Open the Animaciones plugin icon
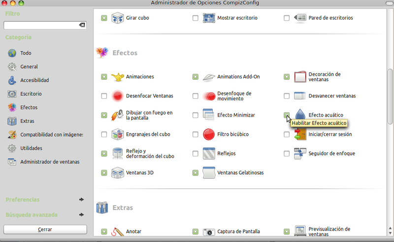Viewport: 394px width, 242px height. click(117, 77)
